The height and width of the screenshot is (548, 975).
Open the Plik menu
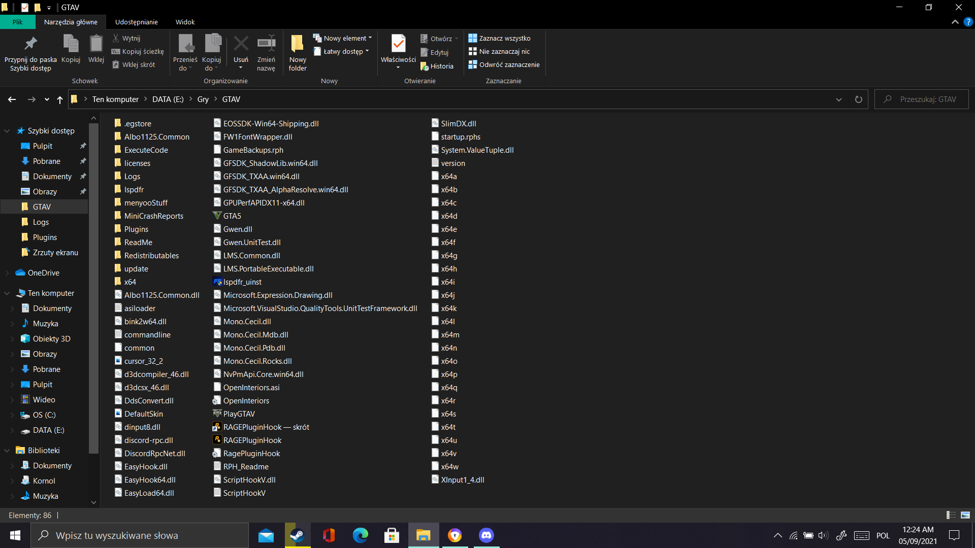coord(18,22)
